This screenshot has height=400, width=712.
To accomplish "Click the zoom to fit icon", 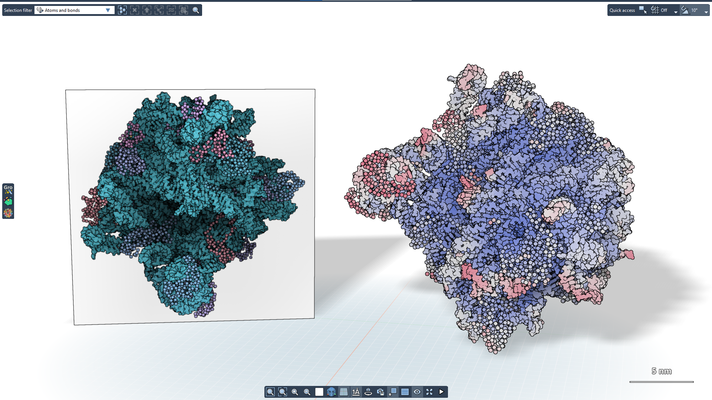I will pyautogui.click(x=270, y=392).
